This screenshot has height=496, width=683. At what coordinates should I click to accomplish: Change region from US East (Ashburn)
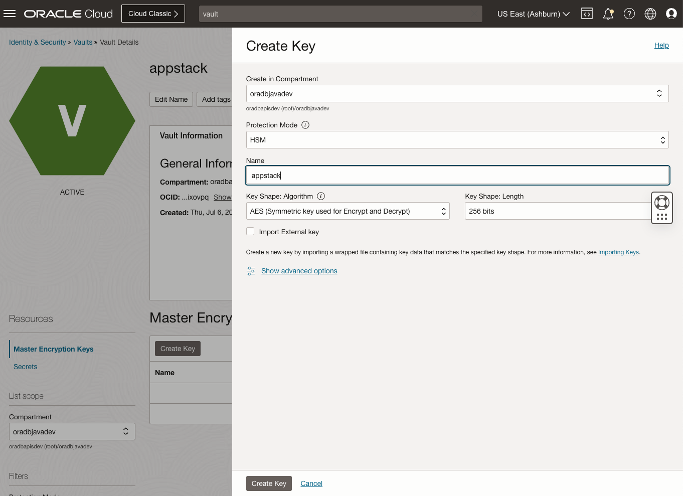click(x=534, y=14)
